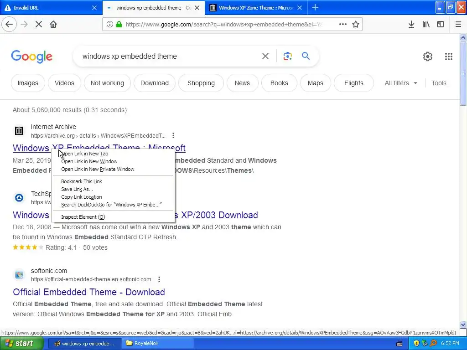Image resolution: width=467 pixels, height=350 pixels.
Task: Stop loading the page with X button
Action: [x=39, y=24]
